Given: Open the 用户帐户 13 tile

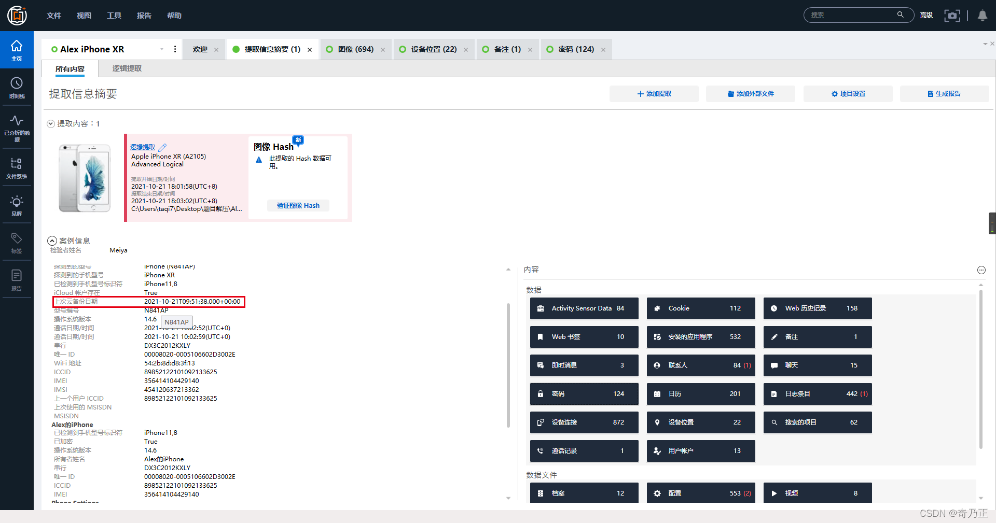Looking at the screenshot, I should [x=701, y=451].
